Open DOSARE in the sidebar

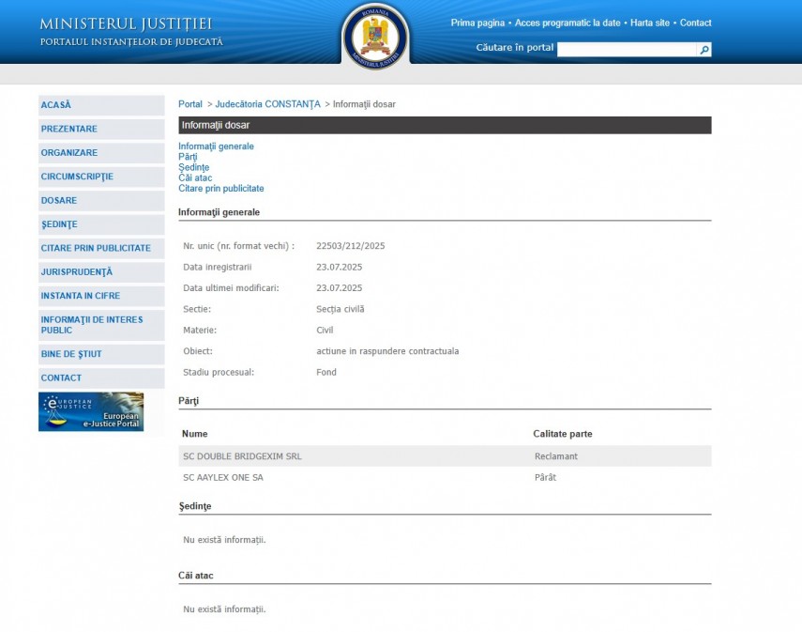tap(101, 201)
